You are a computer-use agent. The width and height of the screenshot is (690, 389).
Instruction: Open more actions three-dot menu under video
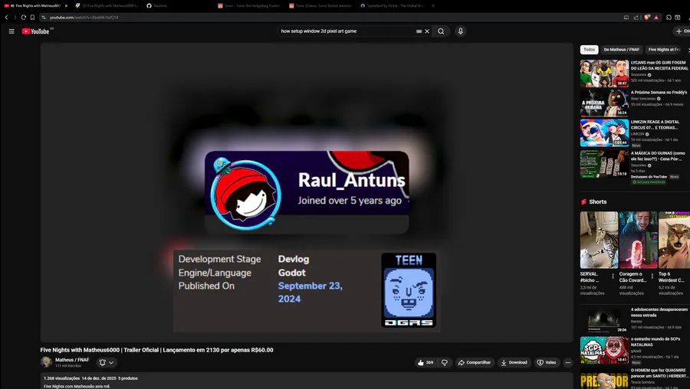pyautogui.click(x=567, y=363)
